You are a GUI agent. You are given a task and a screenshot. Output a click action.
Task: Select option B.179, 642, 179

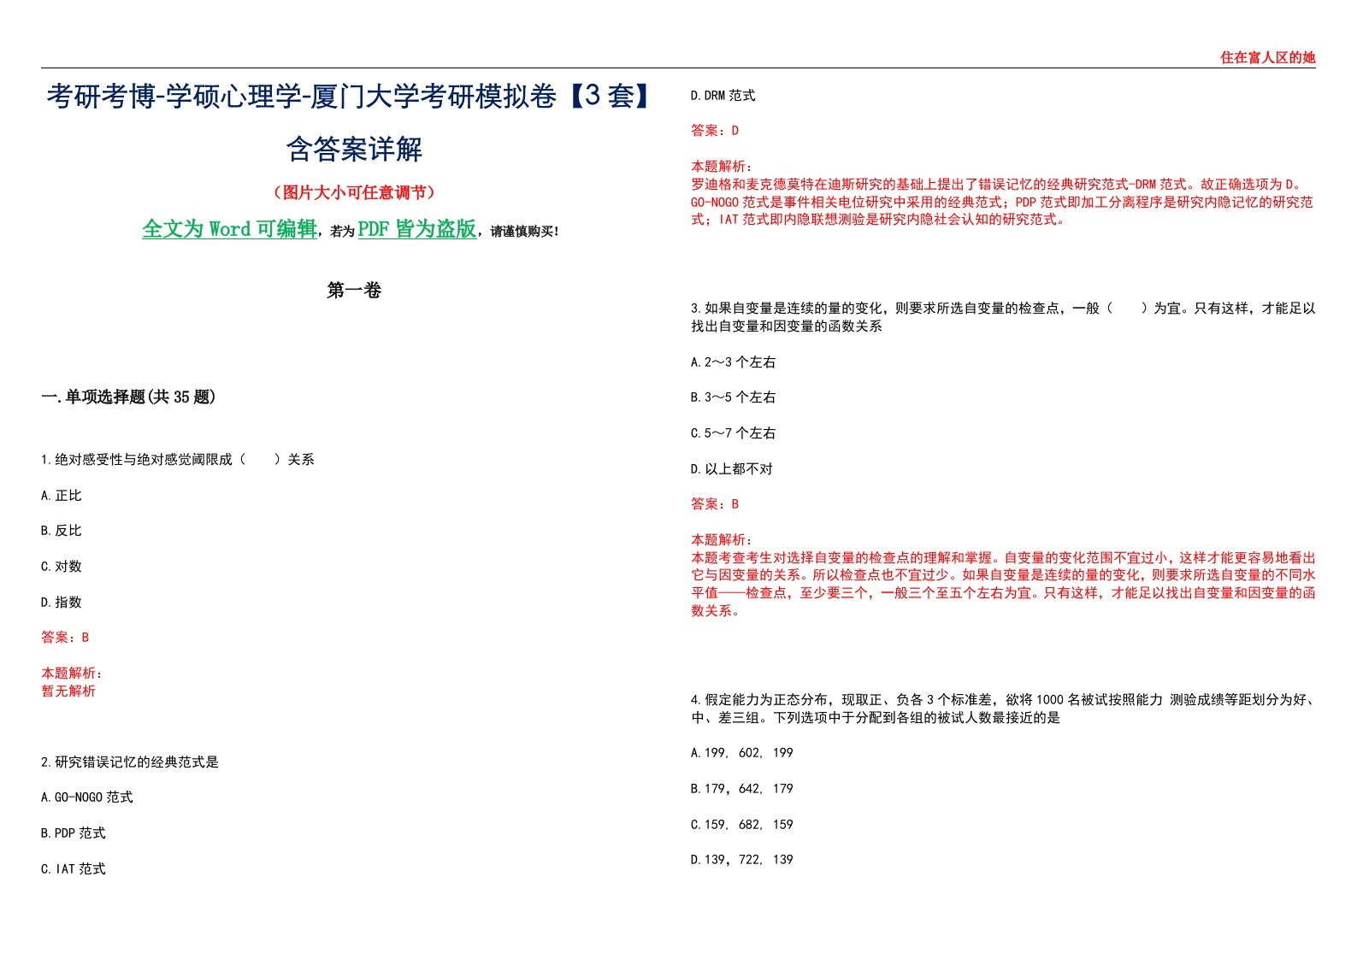[x=742, y=789]
